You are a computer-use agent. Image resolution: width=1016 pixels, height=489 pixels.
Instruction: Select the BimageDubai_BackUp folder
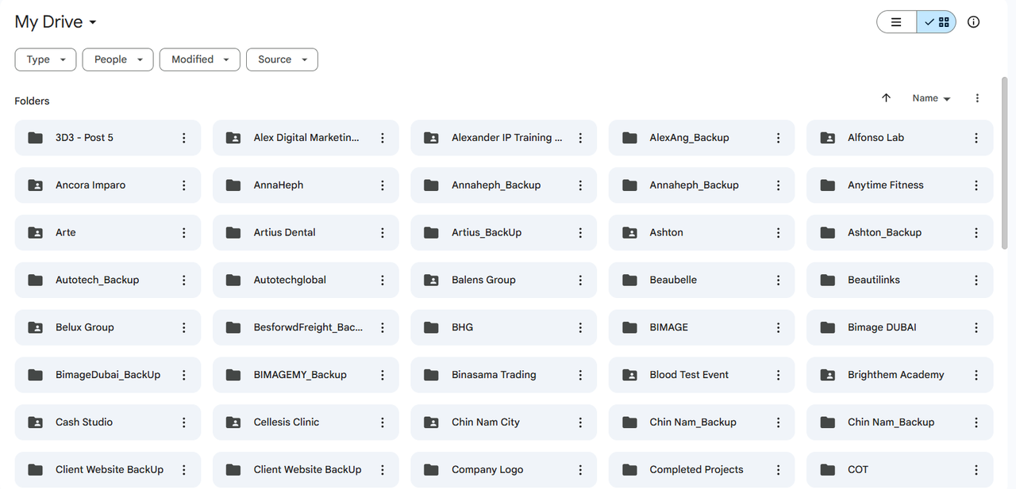click(107, 375)
